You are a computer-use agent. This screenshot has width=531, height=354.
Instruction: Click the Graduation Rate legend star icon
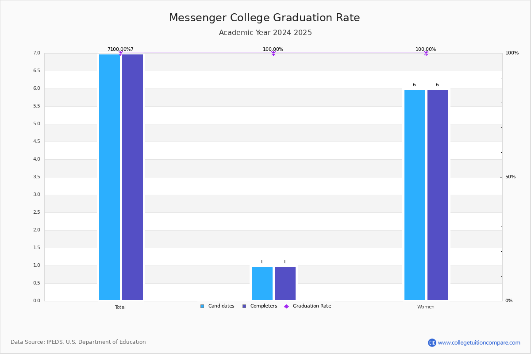[x=286, y=306]
